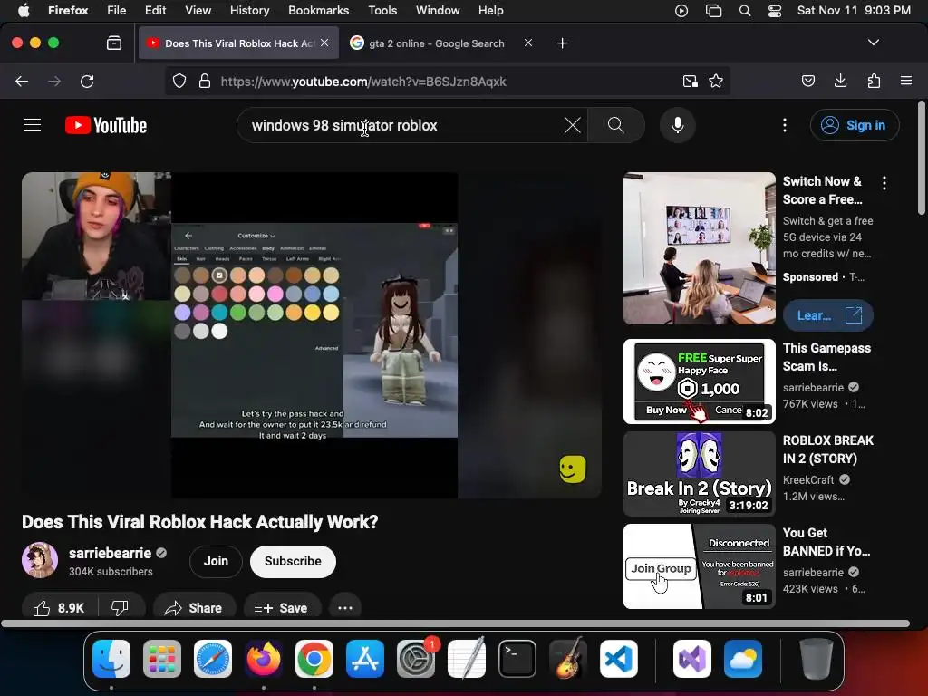The image size is (928, 696).
Task: Open the History menu in menu bar
Action: pos(249,11)
